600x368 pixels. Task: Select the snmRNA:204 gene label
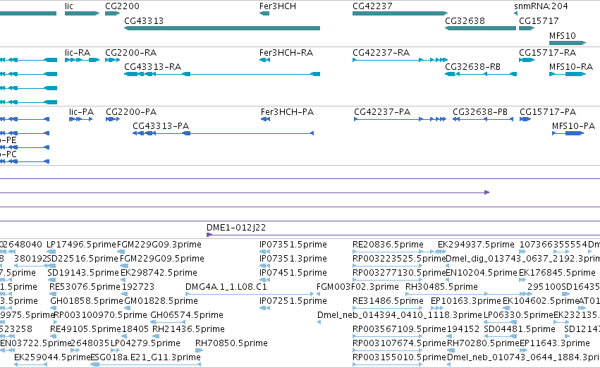point(541,6)
